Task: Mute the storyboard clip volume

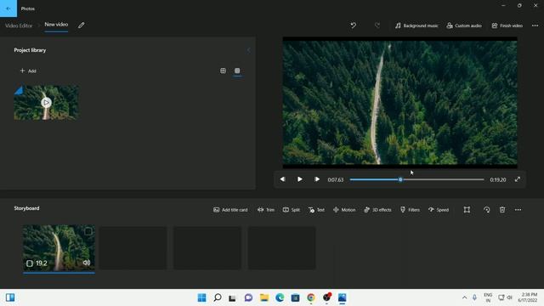Action: (x=87, y=263)
